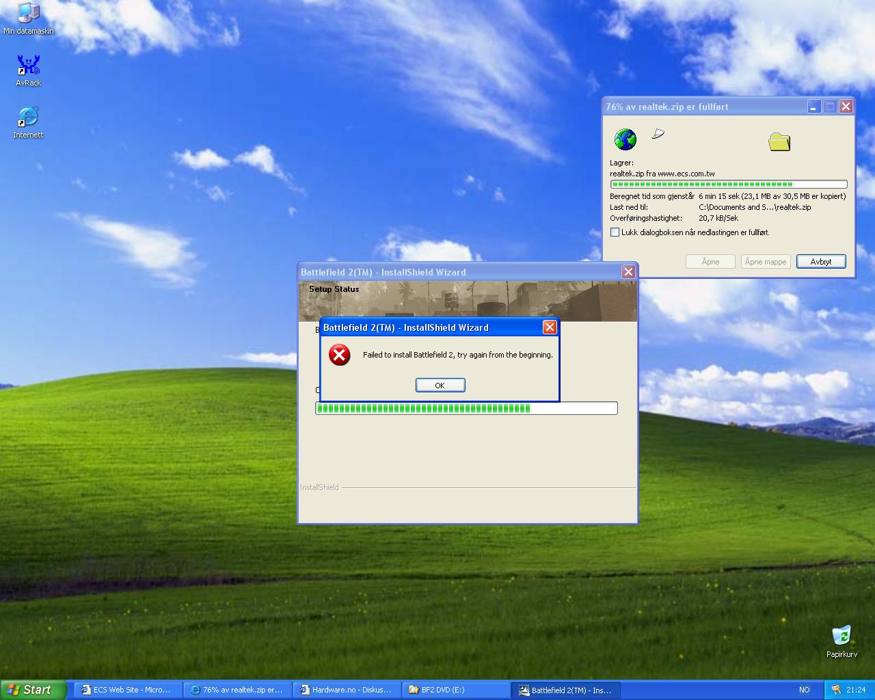Click the NO language indicator in taskbar
The image size is (875, 700).
805,690
